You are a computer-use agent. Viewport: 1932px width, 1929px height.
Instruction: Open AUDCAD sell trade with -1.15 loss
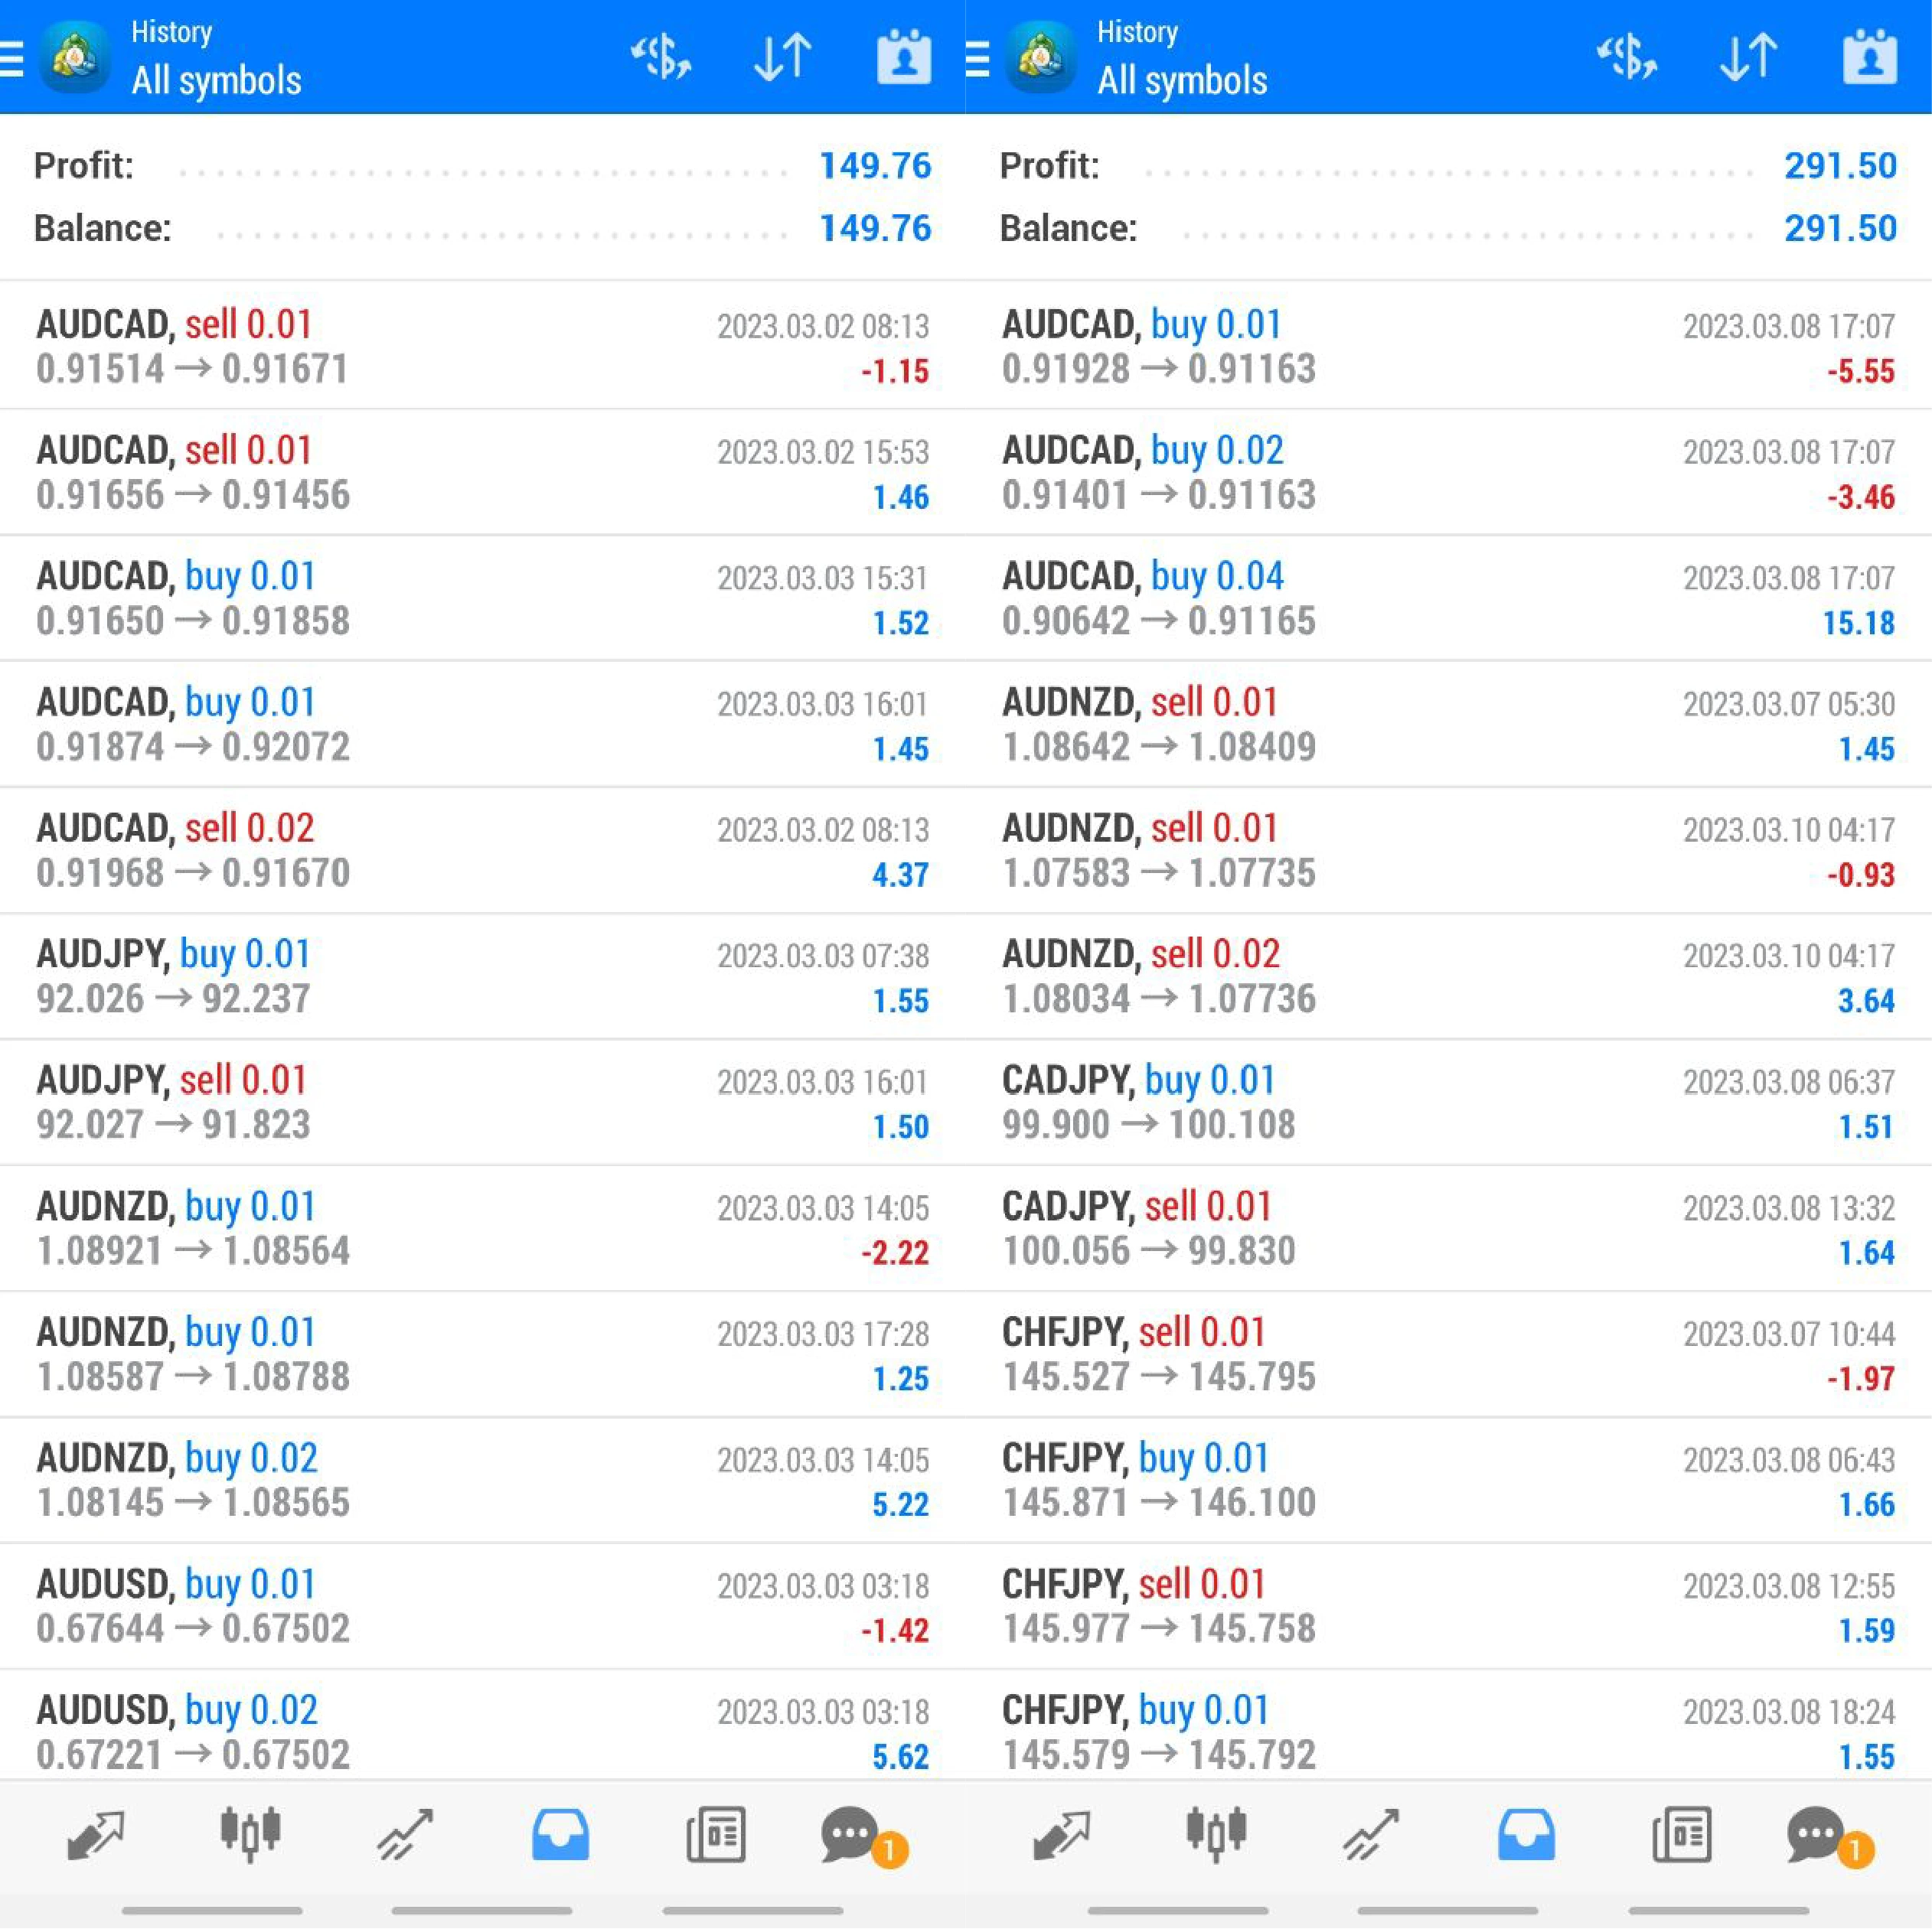click(483, 346)
